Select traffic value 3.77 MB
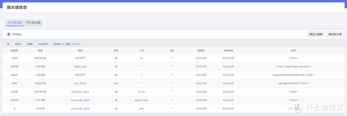This screenshot has width=347, height=116. [x=40, y=100]
